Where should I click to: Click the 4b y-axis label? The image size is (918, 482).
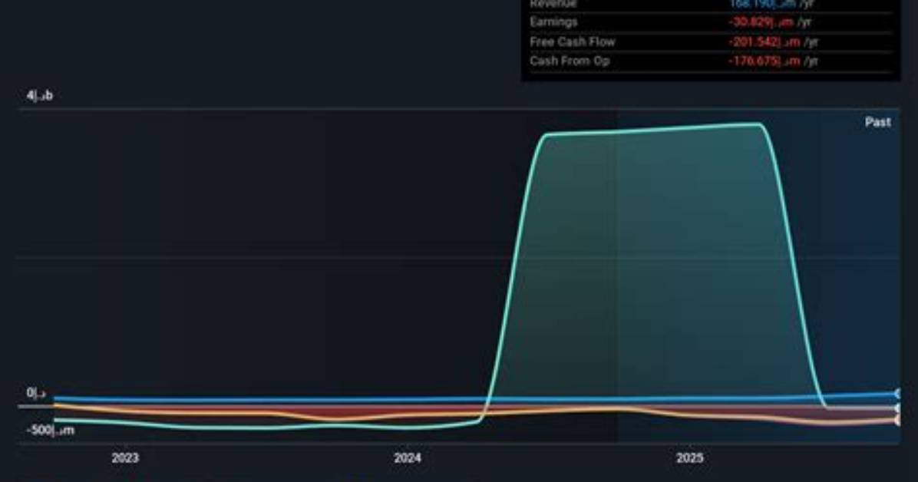tap(39, 95)
